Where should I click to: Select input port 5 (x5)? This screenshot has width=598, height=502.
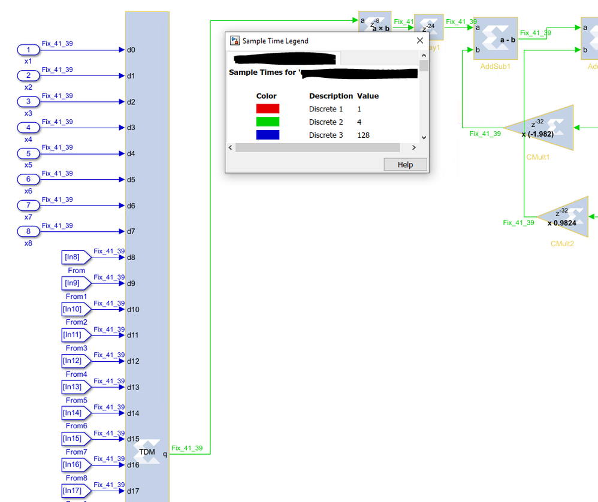click(28, 153)
